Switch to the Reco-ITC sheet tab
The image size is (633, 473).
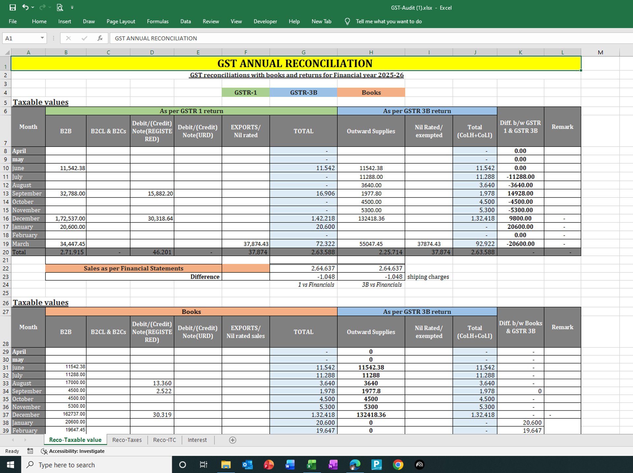pyautogui.click(x=165, y=440)
